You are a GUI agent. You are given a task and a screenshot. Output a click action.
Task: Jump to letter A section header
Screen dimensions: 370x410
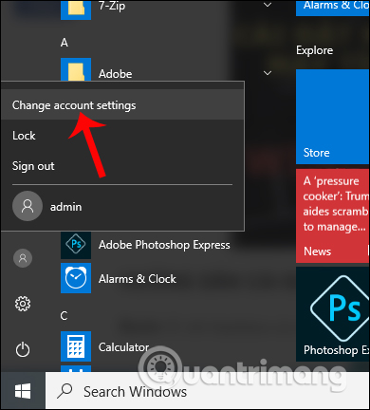(65, 43)
